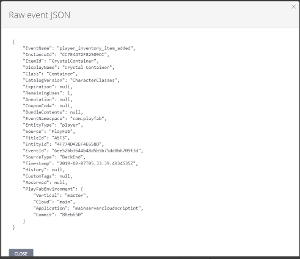Click the PlayFabEnvironment key line
This screenshot has width=300, height=259.
pos(53,189)
